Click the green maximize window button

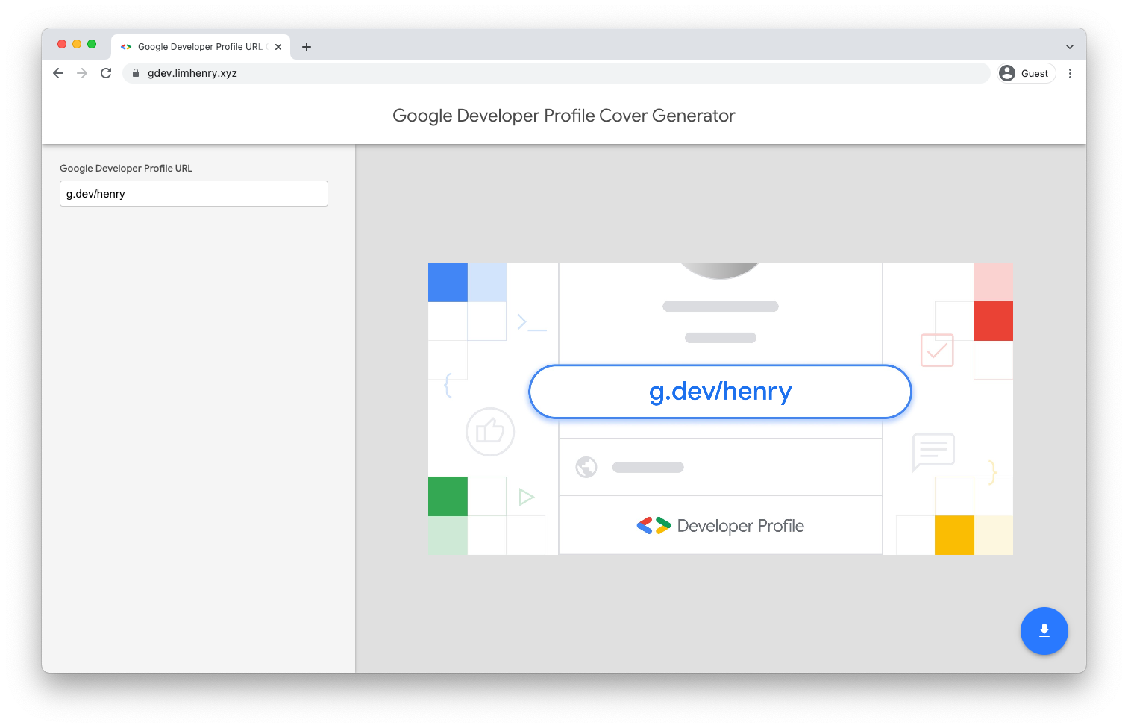coord(92,45)
